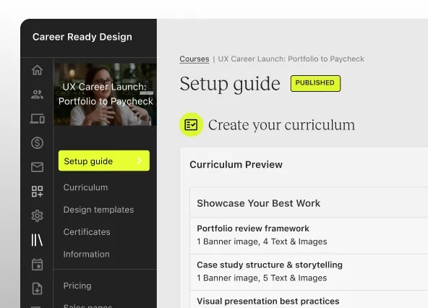Click the PUBLISHED status badge

(x=315, y=83)
